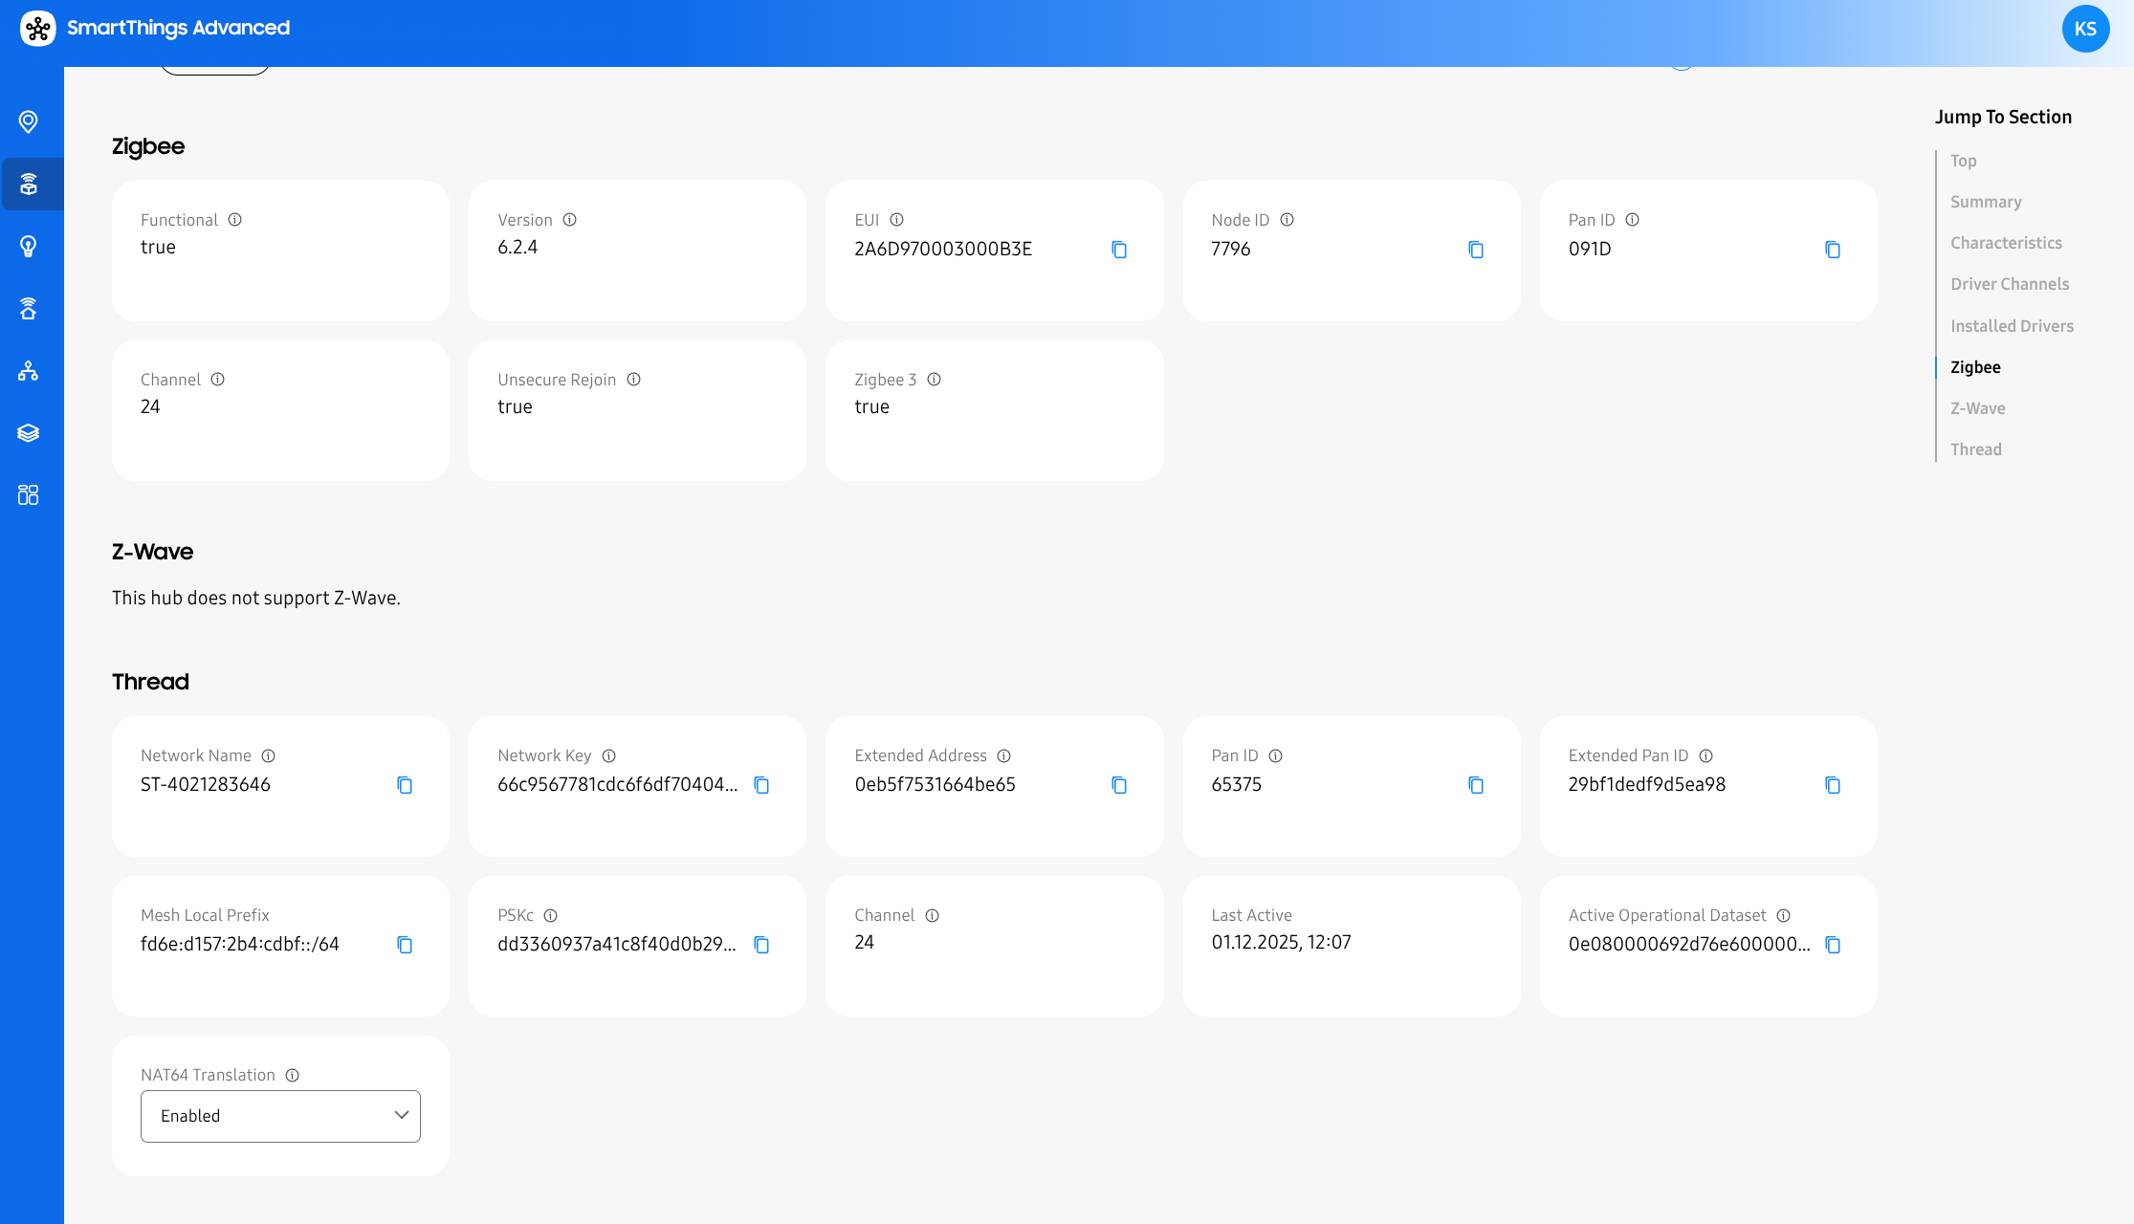Open the KS user profile menu
The height and width of the screenshot is (1224, 2134).
pyautogui.click(x=2085, y=29)
